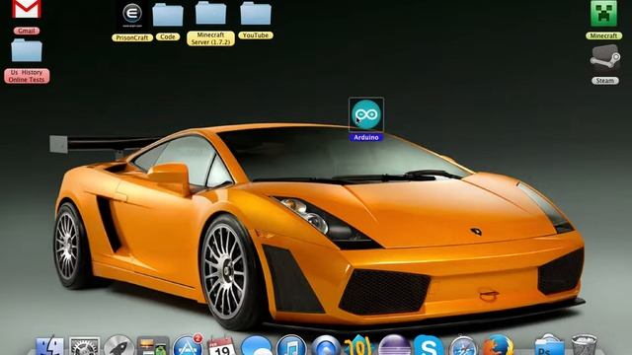Viewport: 632px width, 355px height.
Task: Open Launchpad rocket icon in dock
Action: click(118, 345)
